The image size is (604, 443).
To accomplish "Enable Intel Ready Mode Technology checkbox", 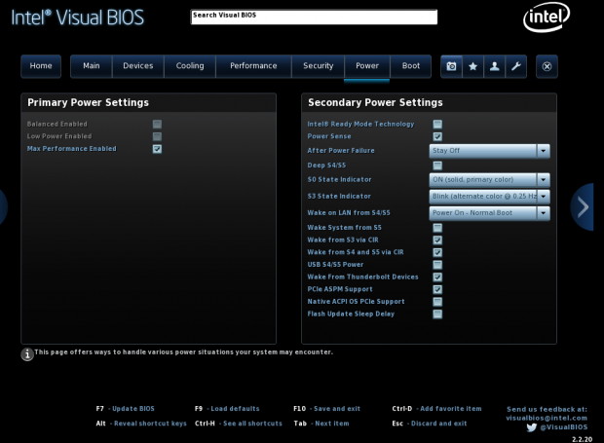I will [437, 124].
